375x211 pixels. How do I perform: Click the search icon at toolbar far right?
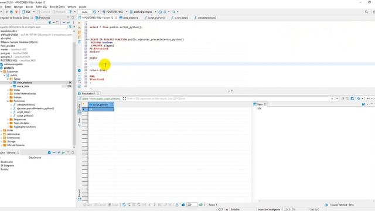(366, 12)
